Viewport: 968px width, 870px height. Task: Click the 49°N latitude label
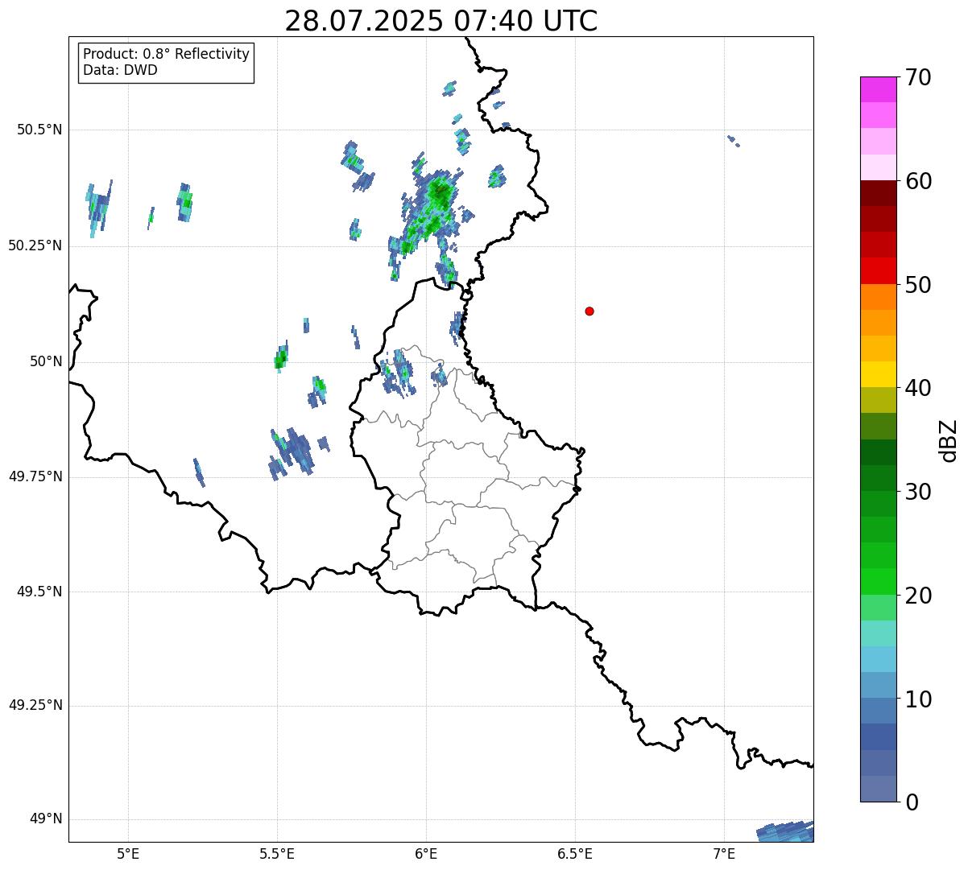point(46,818)
